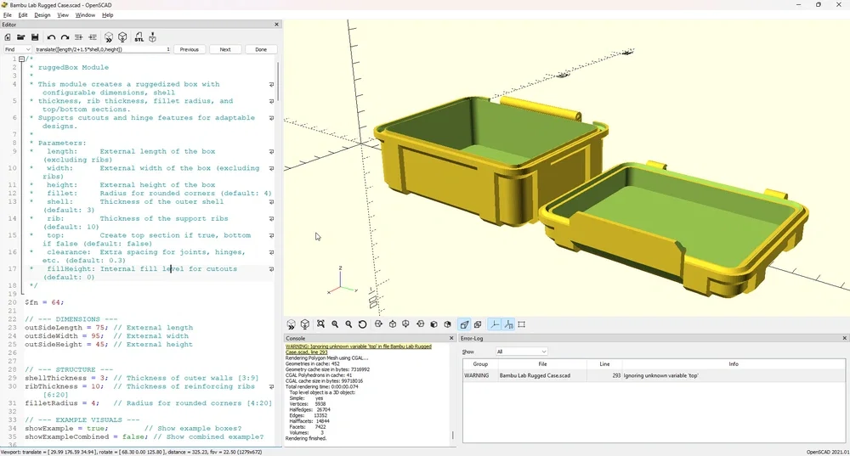The width and height of the screenshot is (850, 456).
Task: Indent the selected code lines
Action: (93, 37)
